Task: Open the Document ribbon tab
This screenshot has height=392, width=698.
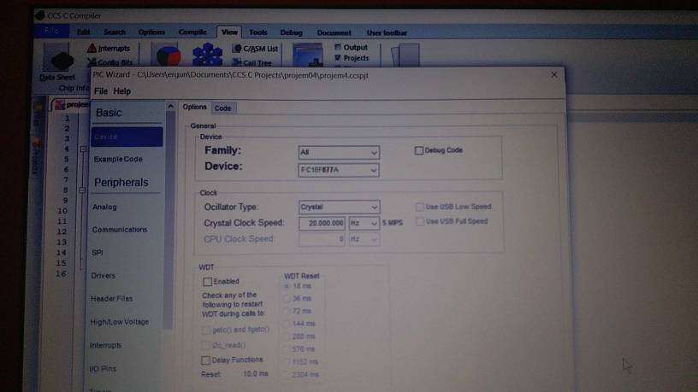Action: [334, 32]
